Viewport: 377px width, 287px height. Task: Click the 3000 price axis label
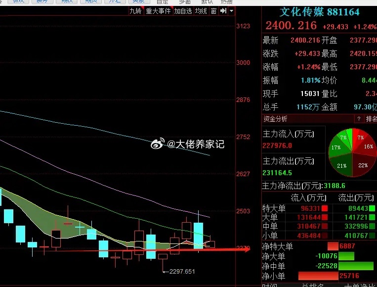pos(243,63)
